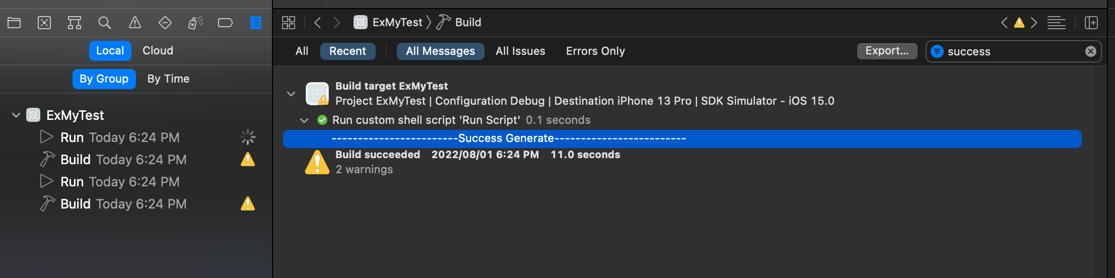Viewport: 1115px width, 278px height.
Task: Clear the success filter text
Action: point(1090,51)
